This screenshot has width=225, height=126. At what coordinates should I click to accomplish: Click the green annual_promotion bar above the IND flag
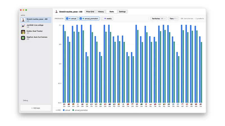(88, 80)
